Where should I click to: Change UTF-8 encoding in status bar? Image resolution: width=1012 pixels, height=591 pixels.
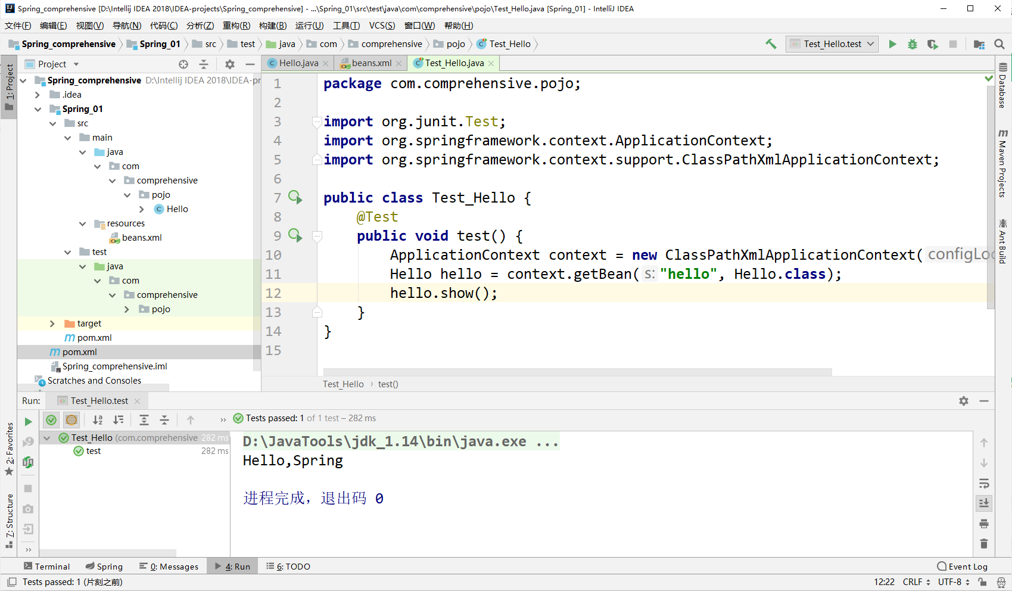point(954,582)
